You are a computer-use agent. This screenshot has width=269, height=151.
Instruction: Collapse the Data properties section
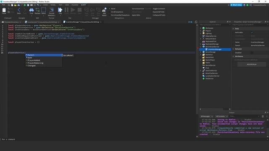[x=233, y=29]
